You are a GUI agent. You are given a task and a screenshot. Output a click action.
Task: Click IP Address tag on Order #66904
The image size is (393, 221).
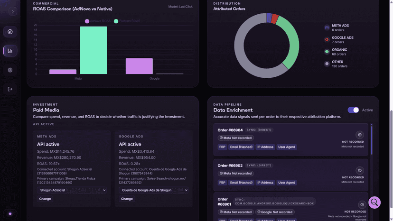(x=265, y=147)
